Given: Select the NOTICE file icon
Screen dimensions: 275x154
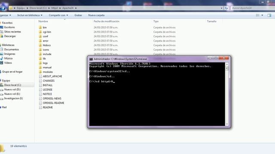Looking at the screenshot, I should 40,94.
